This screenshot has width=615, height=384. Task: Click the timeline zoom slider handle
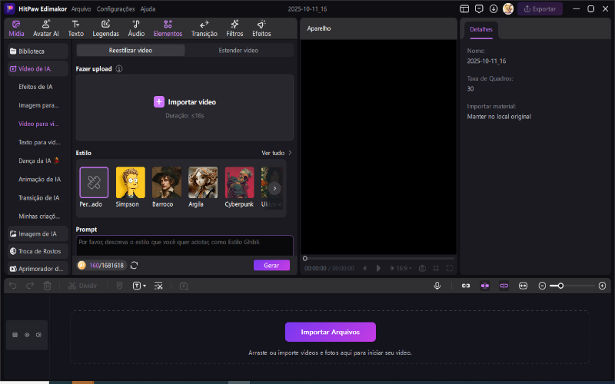coord(561,286)
